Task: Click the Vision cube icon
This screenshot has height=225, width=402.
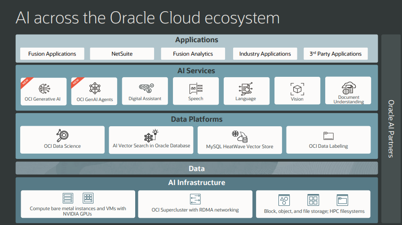Action: point(297,89)
